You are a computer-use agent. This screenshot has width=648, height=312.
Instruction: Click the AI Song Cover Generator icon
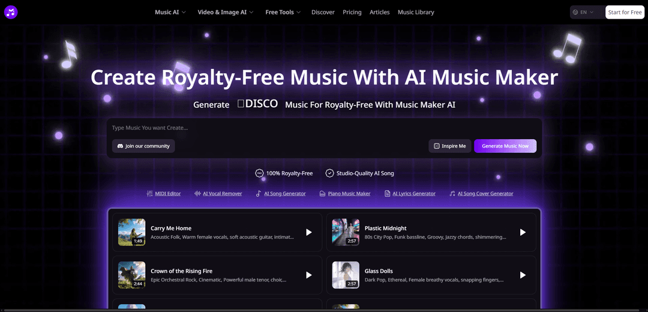[x=452, y=193]
